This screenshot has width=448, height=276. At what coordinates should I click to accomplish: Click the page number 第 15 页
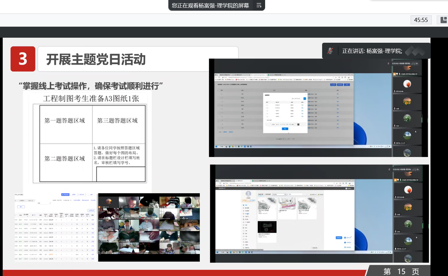coord(401,271)
